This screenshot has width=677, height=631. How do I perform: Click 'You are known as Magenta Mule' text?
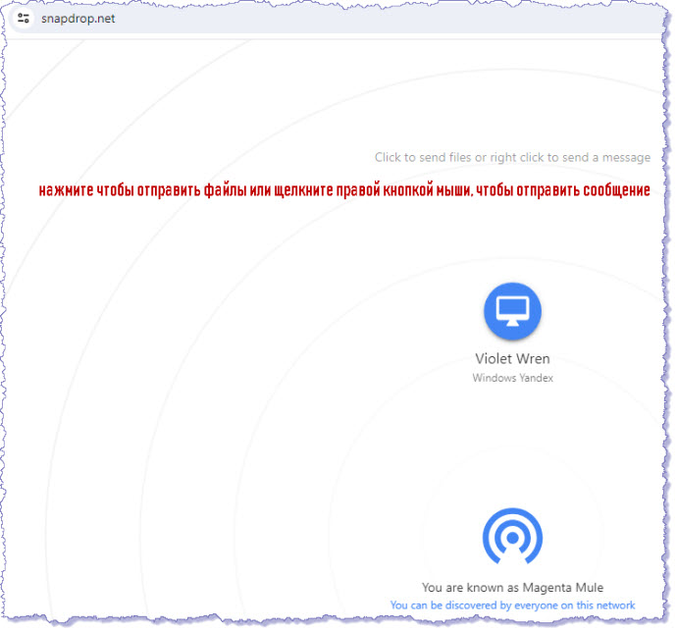[x=512, y=588]
